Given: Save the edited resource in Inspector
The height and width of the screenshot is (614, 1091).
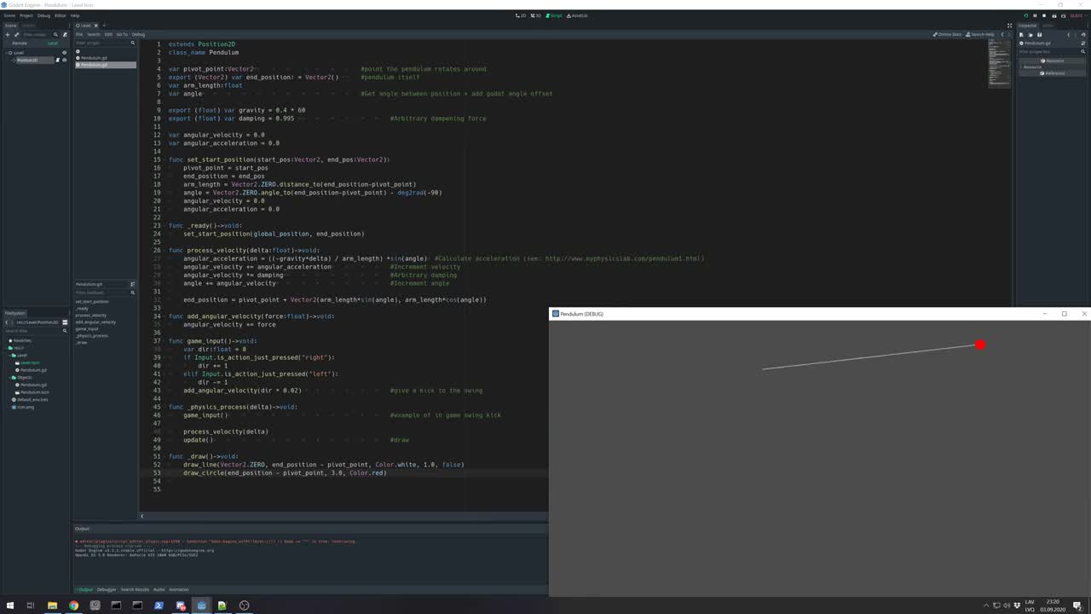Looking at the screenshot, I should pos(1039,34).
